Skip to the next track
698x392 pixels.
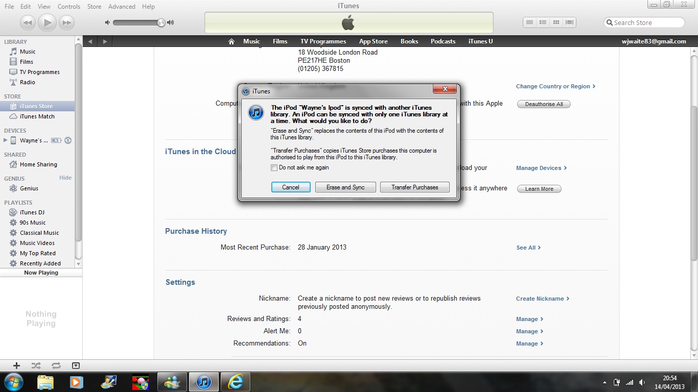click(66, 22)
